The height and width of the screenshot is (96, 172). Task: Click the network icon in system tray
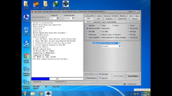click(x=135, y=94)
